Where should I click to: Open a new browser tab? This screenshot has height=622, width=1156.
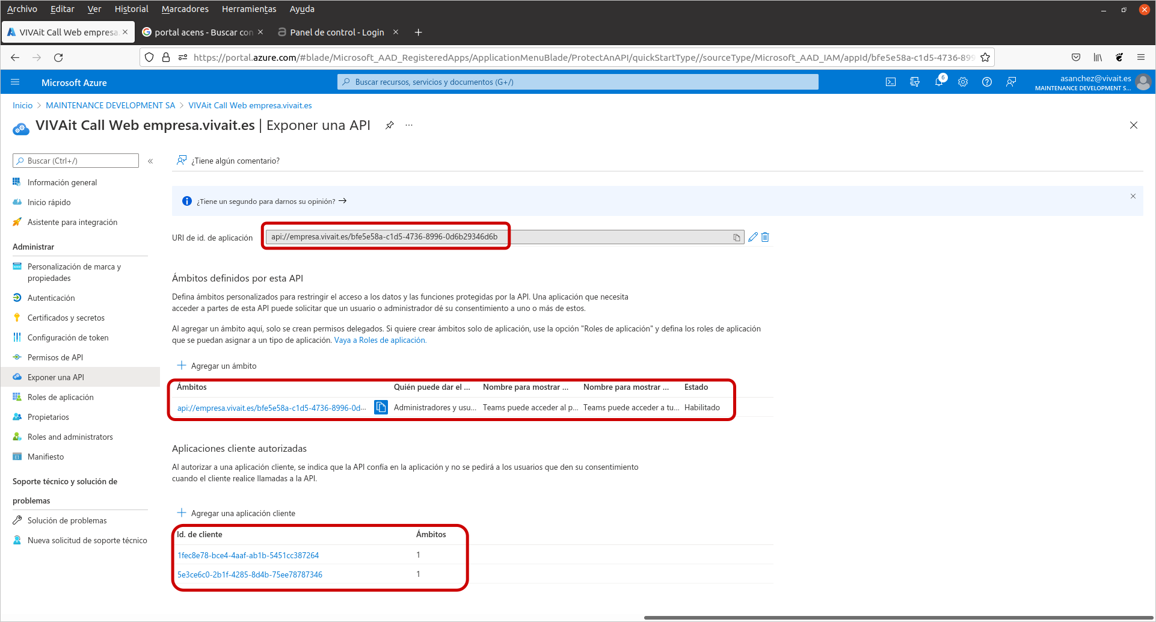click(x=419, y=32)
